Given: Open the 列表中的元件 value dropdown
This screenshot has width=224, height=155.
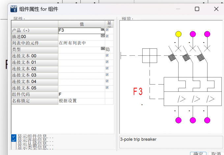Looking at the screenshot, I should tap(82, 43).
